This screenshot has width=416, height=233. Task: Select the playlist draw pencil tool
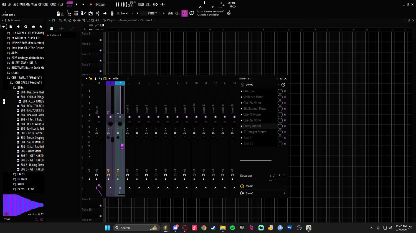(x=61, y=20)
